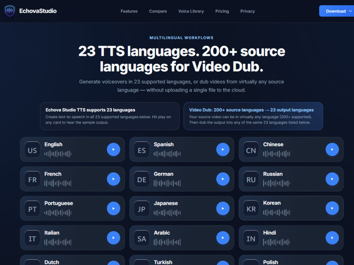Click the Arabic waveform preview
This screenshot has height=265, width=354.
tap(167, 242)
